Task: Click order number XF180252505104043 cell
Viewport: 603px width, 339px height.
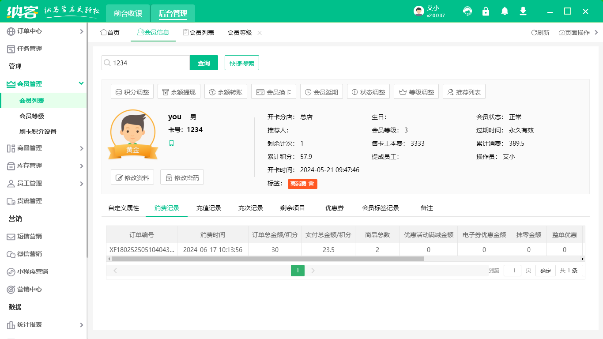Action: click(142, 249)
